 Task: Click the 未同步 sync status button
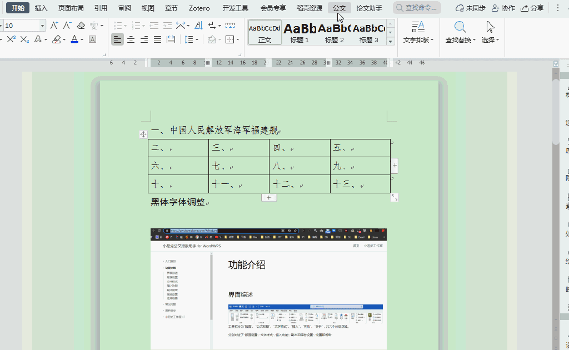pos(470,8)
